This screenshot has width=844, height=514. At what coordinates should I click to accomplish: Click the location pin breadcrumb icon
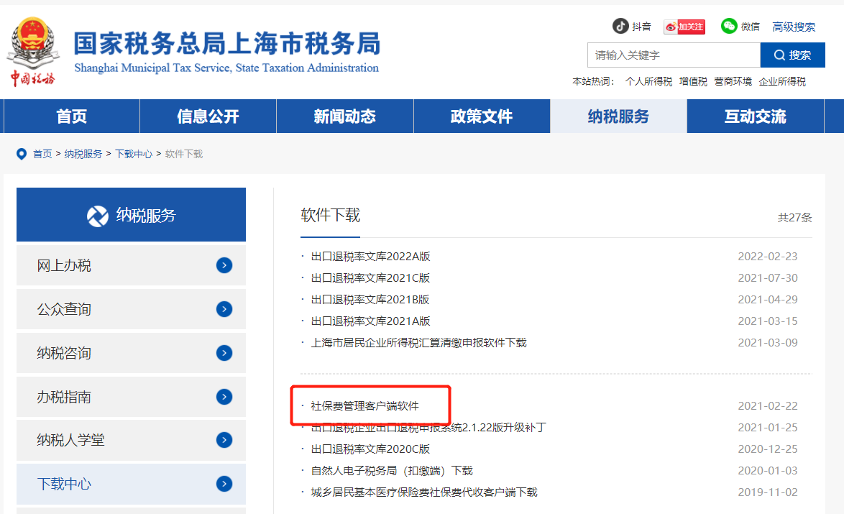(x=22, y=154)
